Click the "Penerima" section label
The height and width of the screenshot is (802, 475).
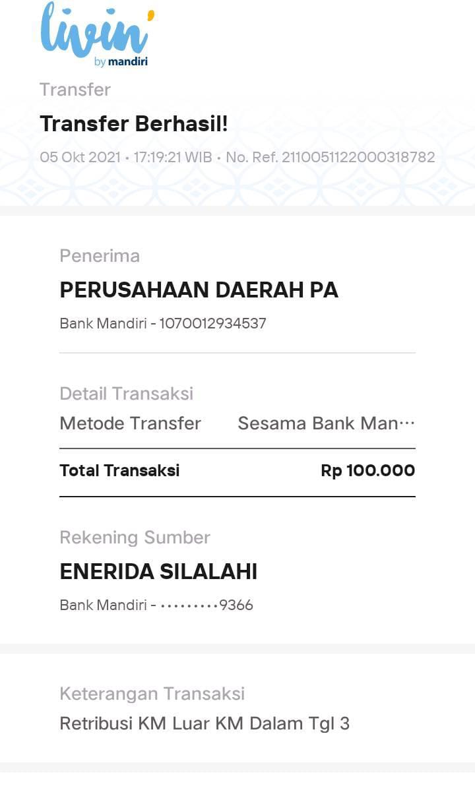(100, 256)
